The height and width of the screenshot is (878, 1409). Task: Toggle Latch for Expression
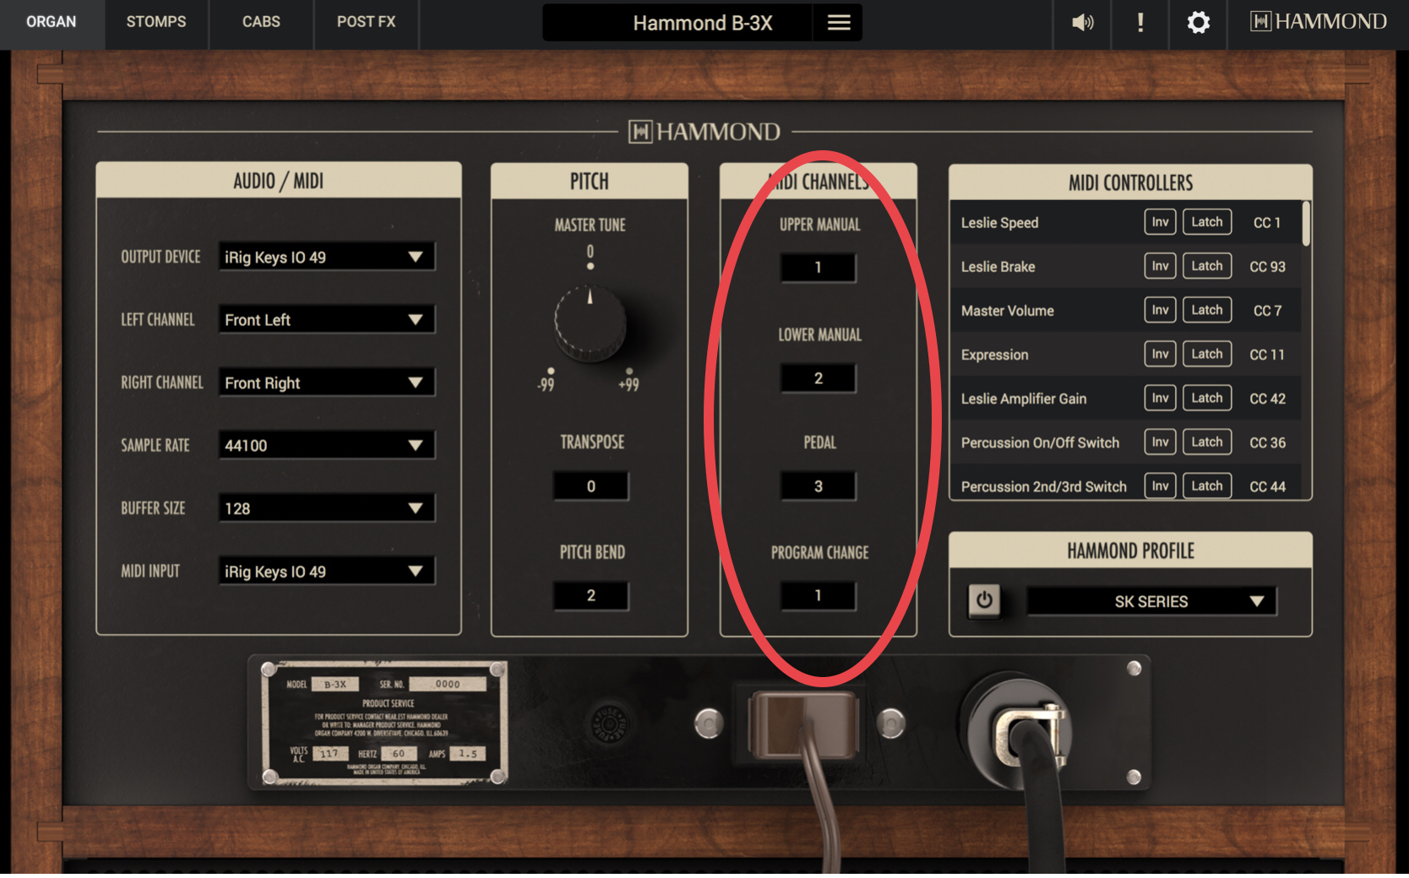[x=1206, y=354]
